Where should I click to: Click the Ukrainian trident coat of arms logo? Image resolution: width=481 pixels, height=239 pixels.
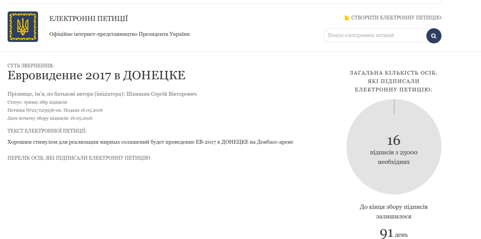[23, 27]
